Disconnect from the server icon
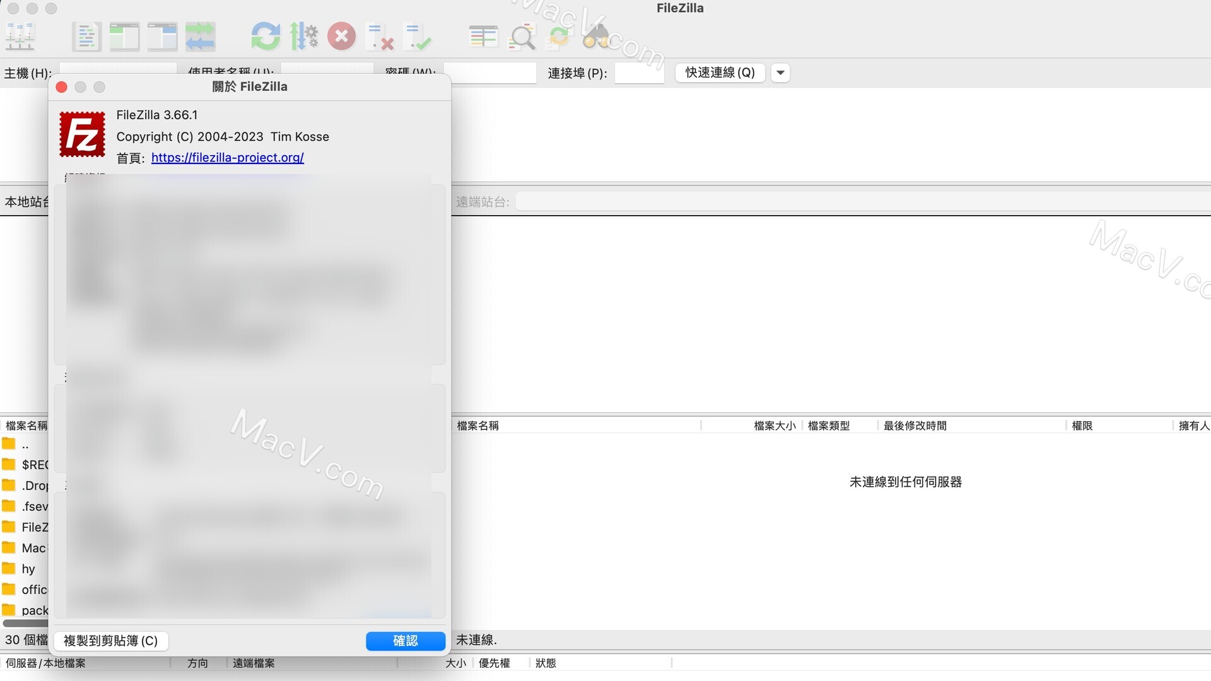Image resolution: width=1211 pixels, height=681 pixels. point(380,37)
